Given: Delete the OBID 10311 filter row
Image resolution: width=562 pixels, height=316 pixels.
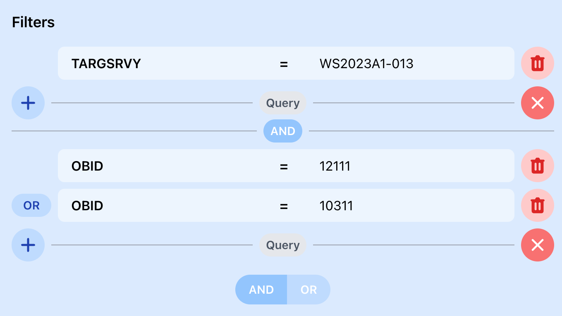Looking at the screenshot, I should 537,205.
